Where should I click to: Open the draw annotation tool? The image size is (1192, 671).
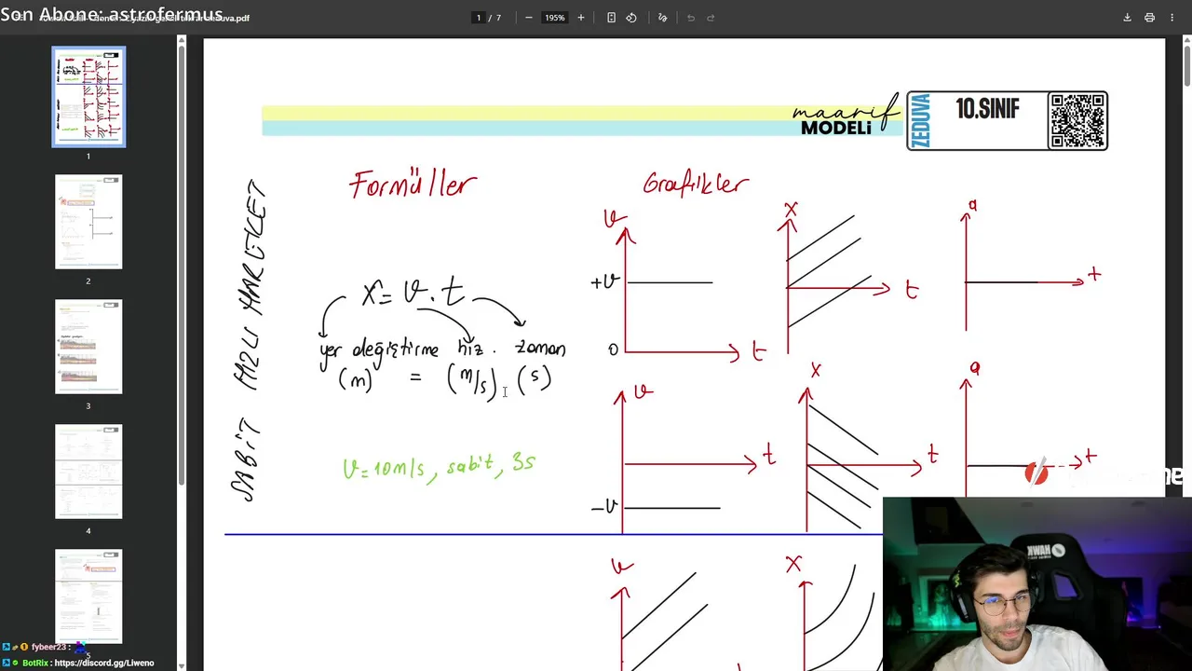662,18
